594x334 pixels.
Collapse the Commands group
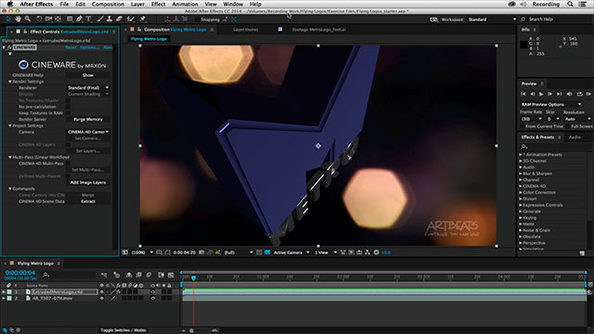pyautogui.click(x=10, y=188)
